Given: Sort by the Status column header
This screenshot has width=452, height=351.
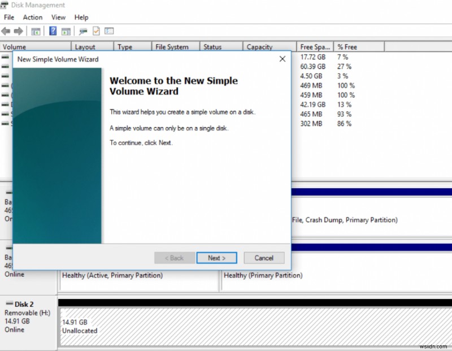Looking at the screenshot, I should click(x=221, y=47).
